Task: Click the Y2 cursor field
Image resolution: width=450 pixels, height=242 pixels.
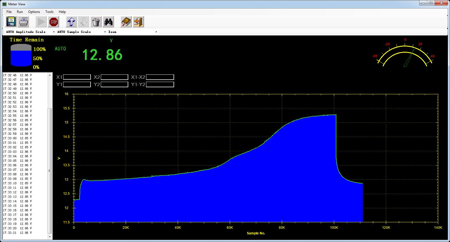Action: (114, 84)
